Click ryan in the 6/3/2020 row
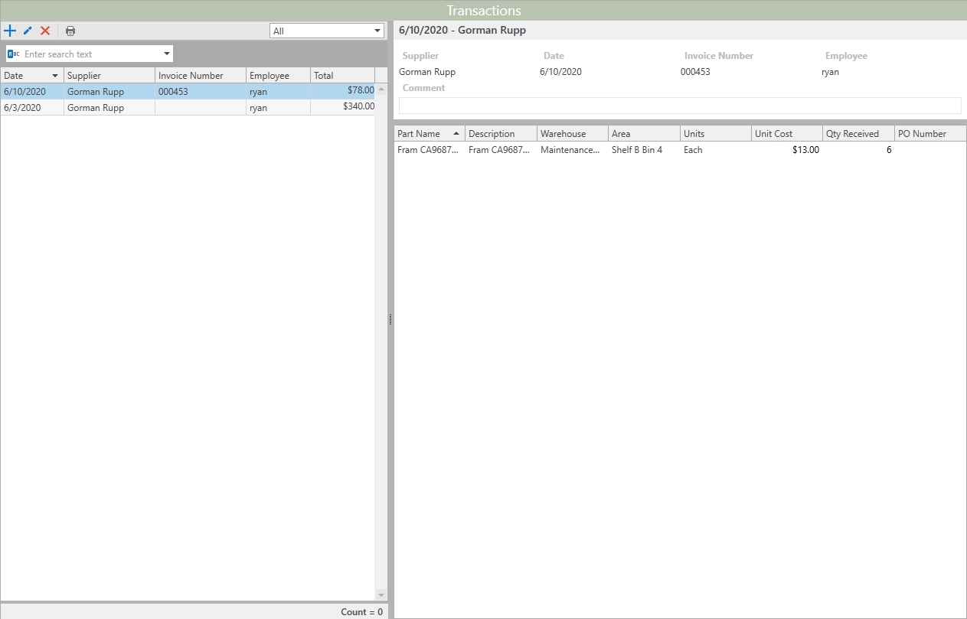967x619 pixels. [x=278, y=107]
